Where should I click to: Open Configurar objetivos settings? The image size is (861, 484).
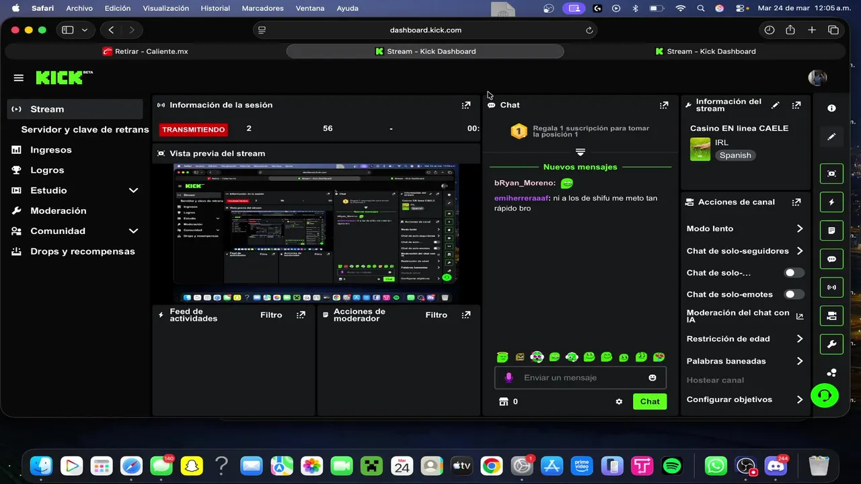click(745, 399)
